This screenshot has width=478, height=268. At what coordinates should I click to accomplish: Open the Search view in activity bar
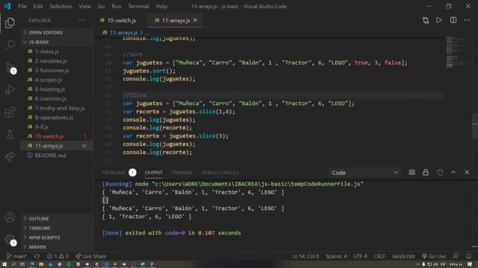[10, 45]
